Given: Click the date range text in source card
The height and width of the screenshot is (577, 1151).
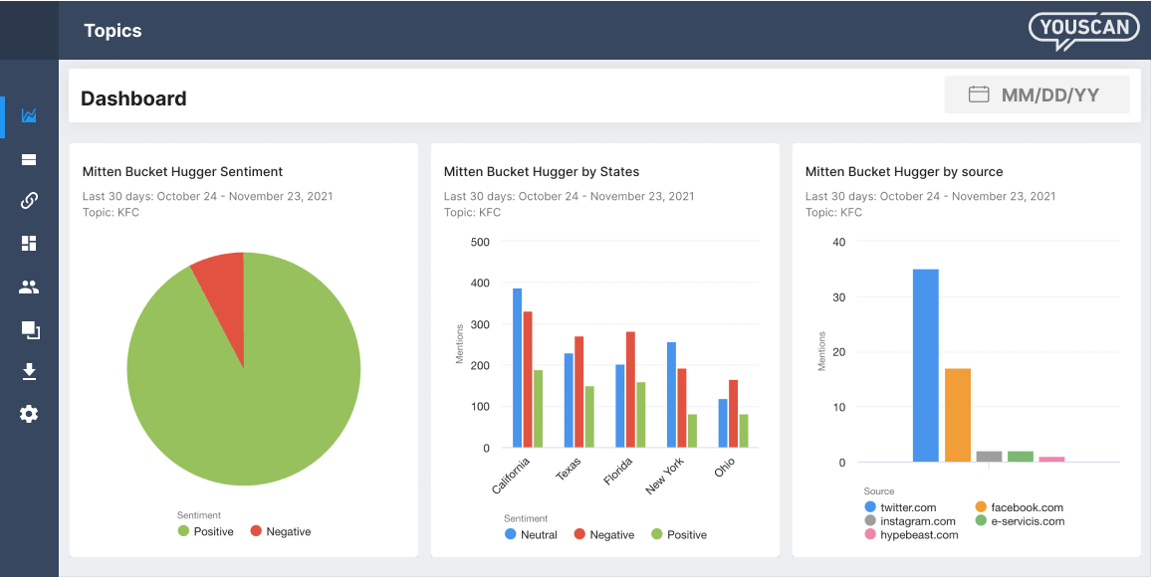Looking at the screenshot, I should (931, 196).
